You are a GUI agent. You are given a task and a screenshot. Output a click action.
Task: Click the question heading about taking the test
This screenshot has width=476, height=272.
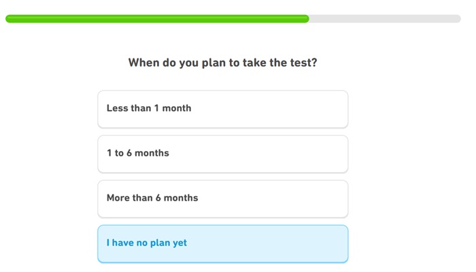tap(222, 63)
